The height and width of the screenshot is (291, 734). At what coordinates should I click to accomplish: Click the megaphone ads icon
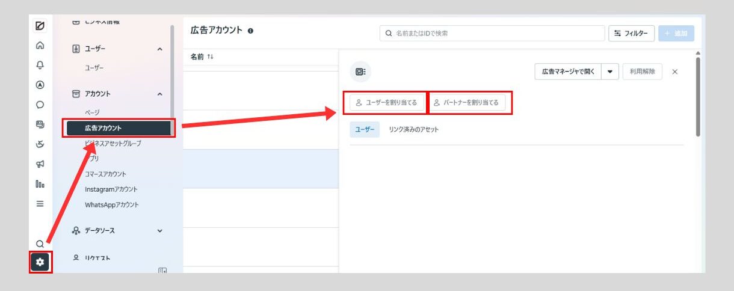40,164
